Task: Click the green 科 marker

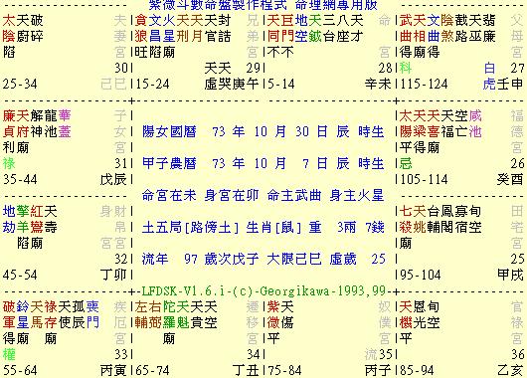Action: pyautogui.click(x=406, y=69)
